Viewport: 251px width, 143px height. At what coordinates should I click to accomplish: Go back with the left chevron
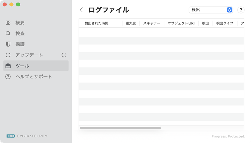coord(81,10)
